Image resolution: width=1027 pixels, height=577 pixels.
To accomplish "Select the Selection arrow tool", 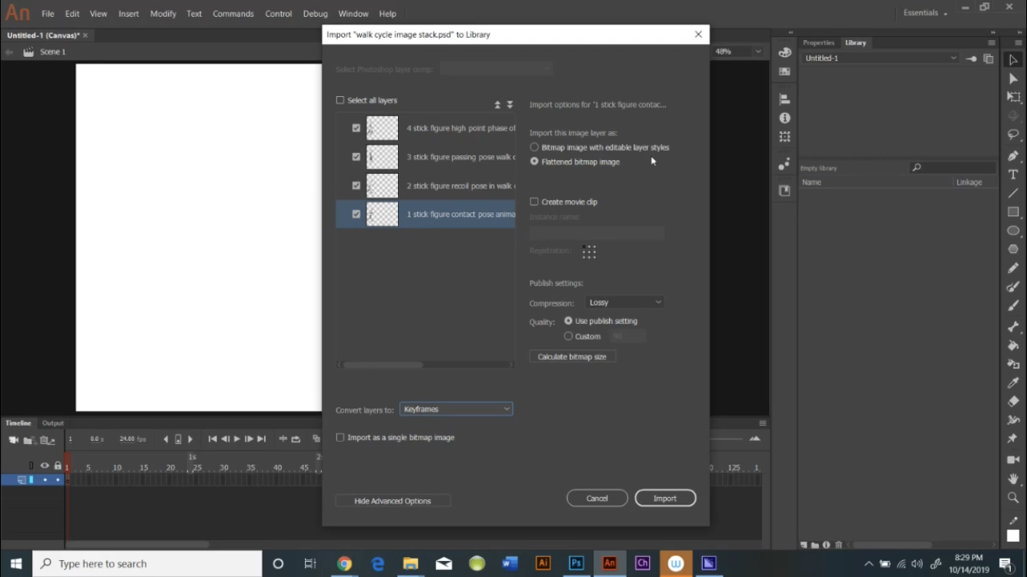I will (x=1012, y=58).
